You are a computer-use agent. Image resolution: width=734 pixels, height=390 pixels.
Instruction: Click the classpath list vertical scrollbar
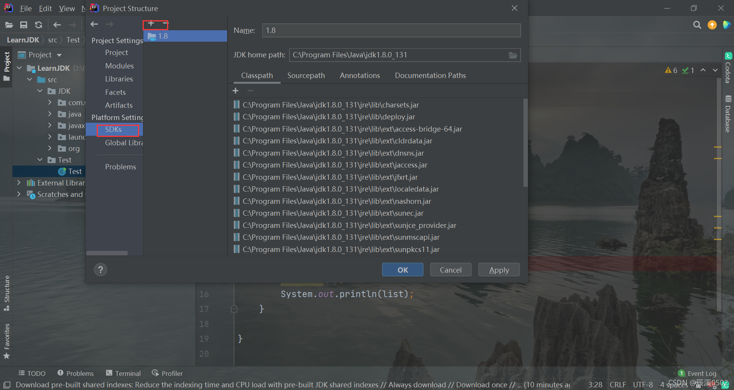click(525, 143)
